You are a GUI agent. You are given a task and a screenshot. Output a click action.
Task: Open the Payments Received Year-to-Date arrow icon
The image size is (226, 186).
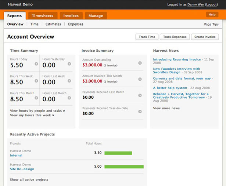coord(140,112)
